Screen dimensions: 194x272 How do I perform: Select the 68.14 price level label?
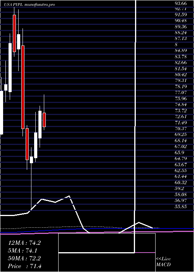(181, 141)
